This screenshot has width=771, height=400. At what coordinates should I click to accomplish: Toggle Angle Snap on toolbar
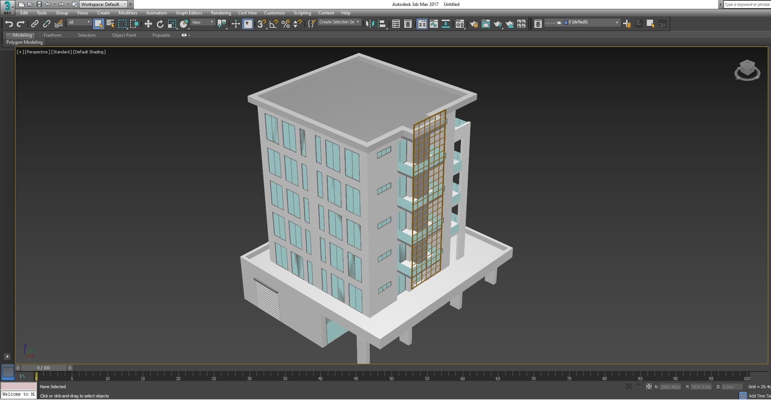pyautogui.click(x=273, y=24)
